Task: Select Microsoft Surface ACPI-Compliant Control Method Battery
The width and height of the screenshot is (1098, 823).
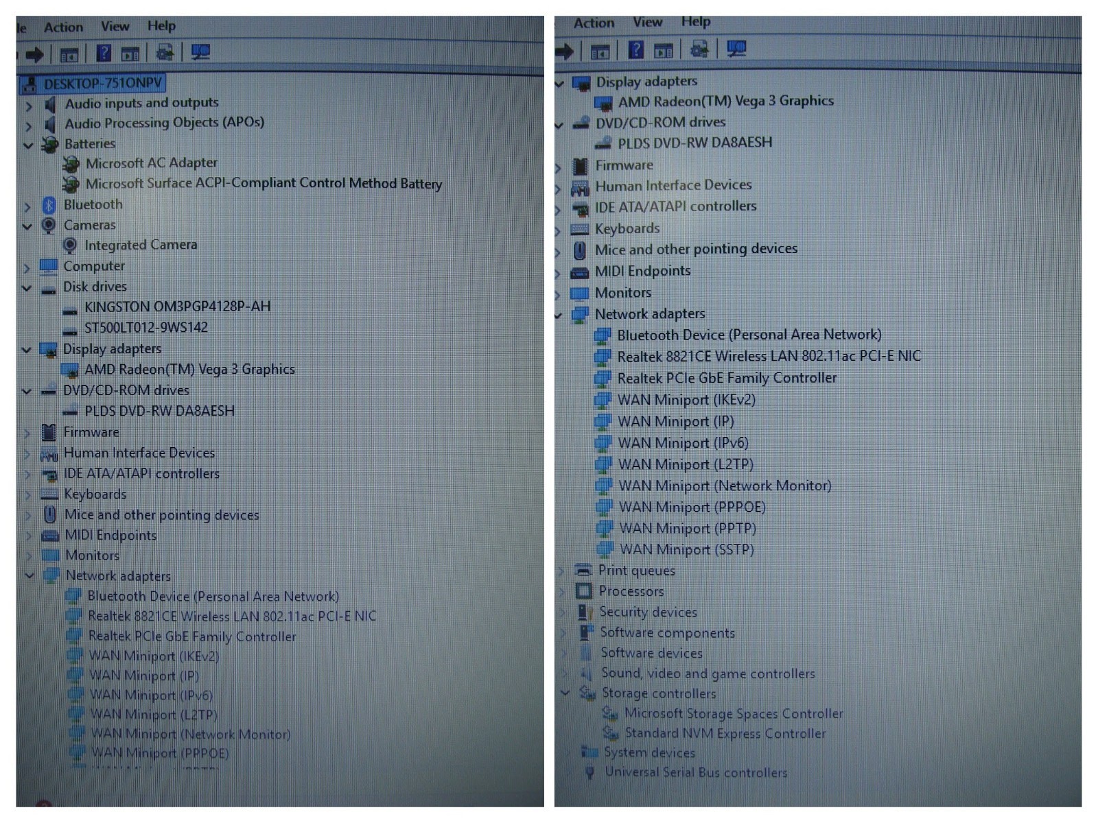Action: [264, 184]
